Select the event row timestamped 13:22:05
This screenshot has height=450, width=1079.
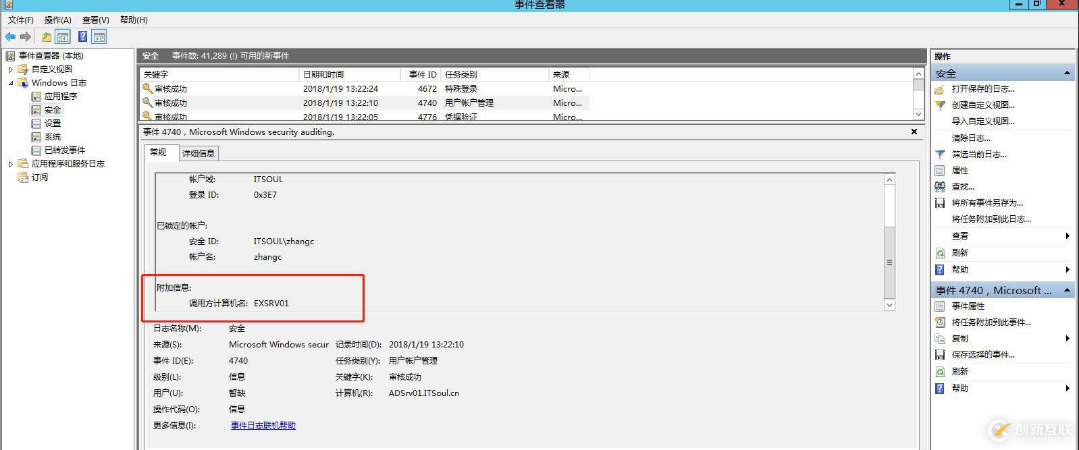[365, 116]
